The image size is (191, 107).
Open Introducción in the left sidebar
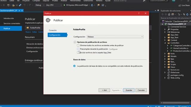(x=9, y=18)
